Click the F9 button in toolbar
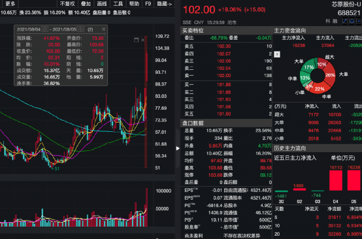 pyautogui.click(x=148, y=4)
